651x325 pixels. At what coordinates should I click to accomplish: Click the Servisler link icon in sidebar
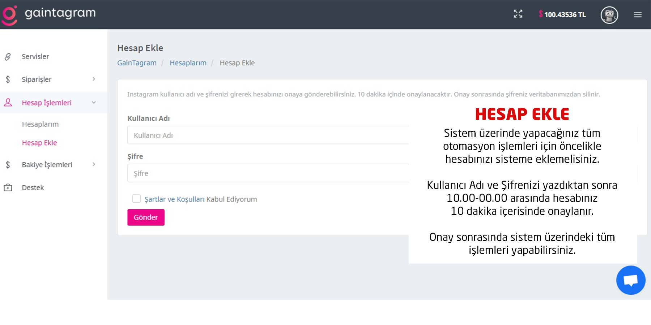click(x=8, y=57)
